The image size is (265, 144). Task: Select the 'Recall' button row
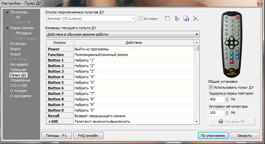click(60, 116)
